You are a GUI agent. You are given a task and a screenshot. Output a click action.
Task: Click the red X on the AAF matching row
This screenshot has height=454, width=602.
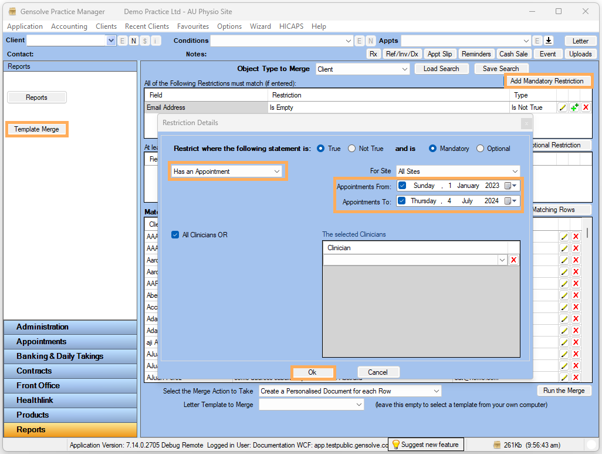coord(576,284)
